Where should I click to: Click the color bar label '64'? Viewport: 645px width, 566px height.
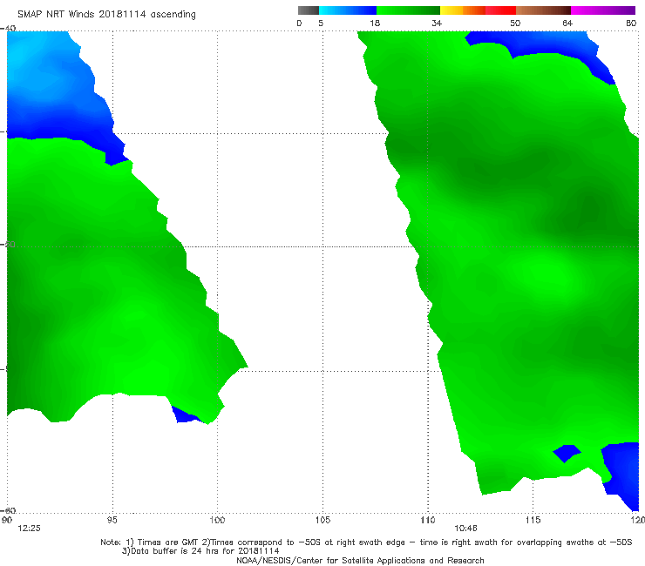coord(567,24)
